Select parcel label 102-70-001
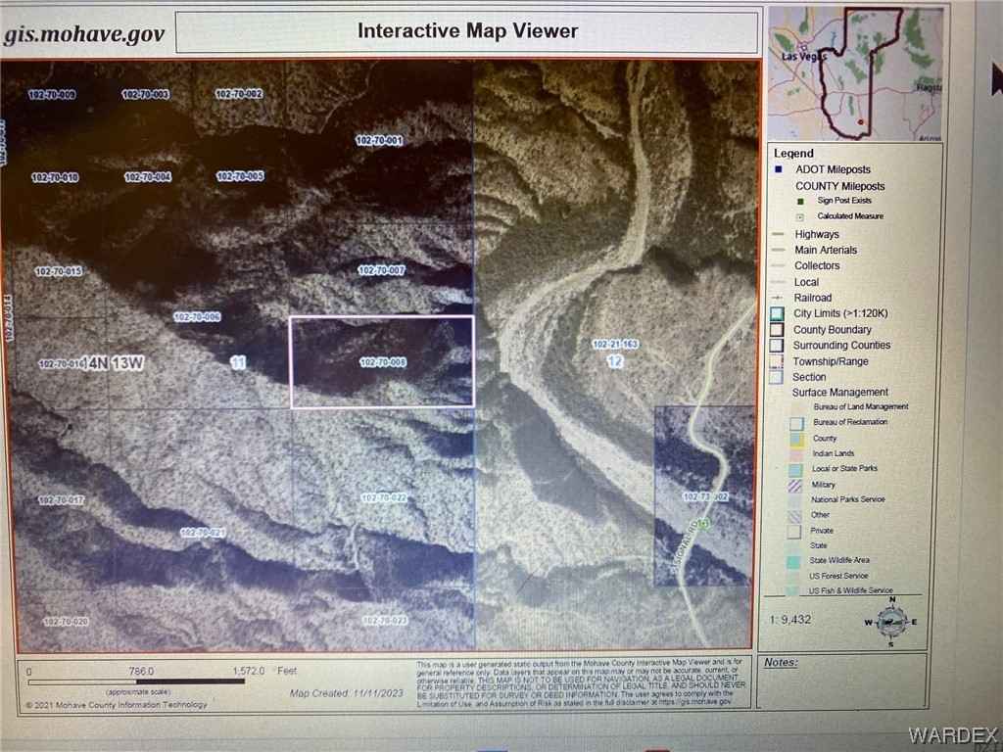The height and width of the screenshot is (752, 1003). (379, 141)
